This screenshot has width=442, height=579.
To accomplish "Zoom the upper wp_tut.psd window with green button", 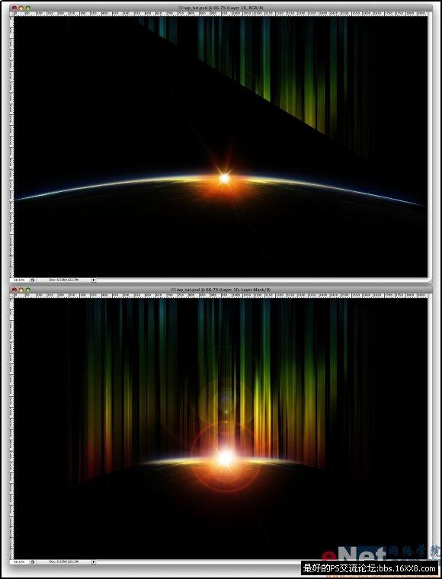I will point(28,8).
